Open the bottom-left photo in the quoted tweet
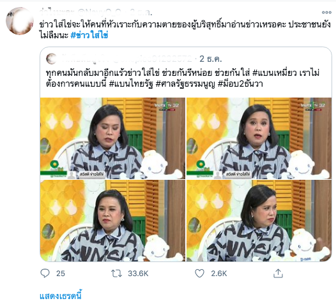Viewport: 336px width, 308px height. [112, 221]
